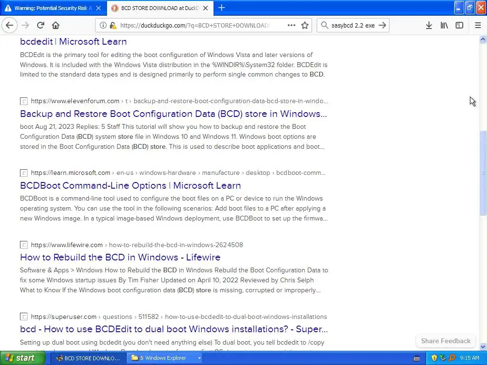Open page actions three-dot menu

(x=292, y=25)
